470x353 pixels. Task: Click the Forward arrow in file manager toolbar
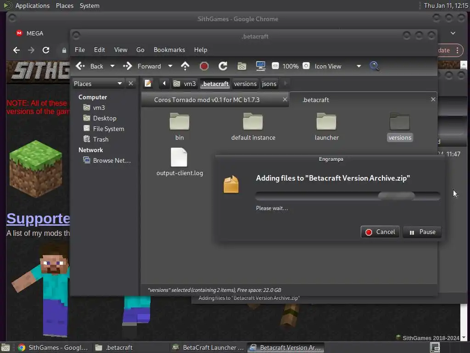tap(142, 66)
